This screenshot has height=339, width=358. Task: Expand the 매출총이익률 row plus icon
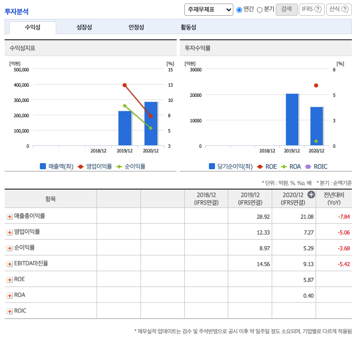10,217
